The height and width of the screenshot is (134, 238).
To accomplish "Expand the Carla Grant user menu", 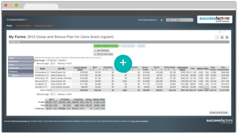I will pos(148,20).
